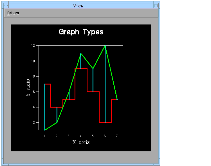Image resolution: width=211 pixels, height=166 pixels.
Task: Click the View title bar text
Action: (x=78, y=6)
